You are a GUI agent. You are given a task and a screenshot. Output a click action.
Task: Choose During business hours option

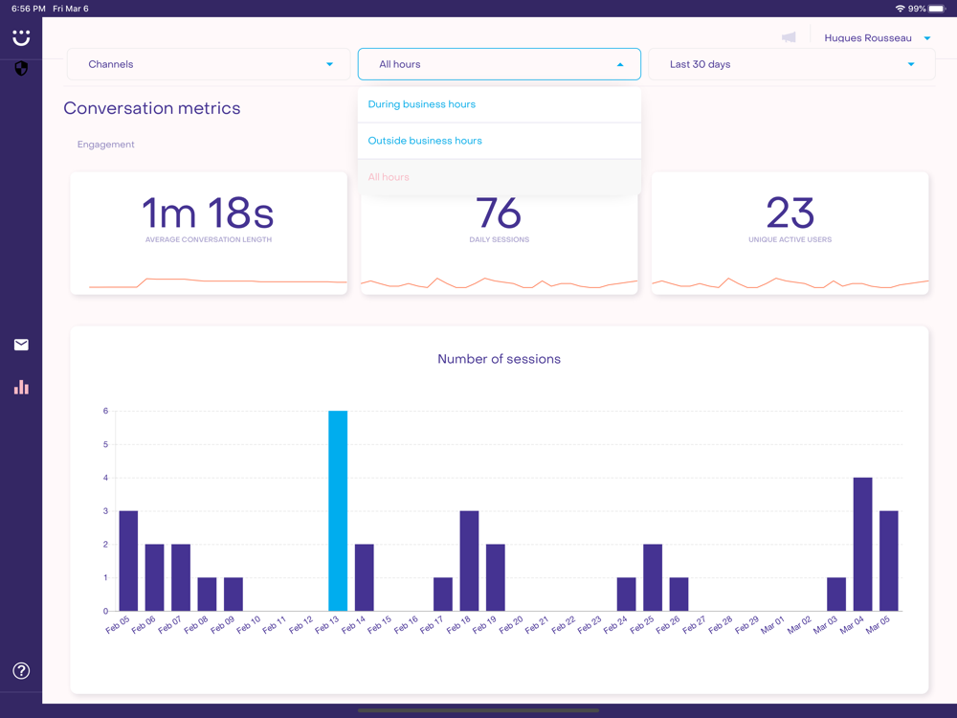[499, 104]
